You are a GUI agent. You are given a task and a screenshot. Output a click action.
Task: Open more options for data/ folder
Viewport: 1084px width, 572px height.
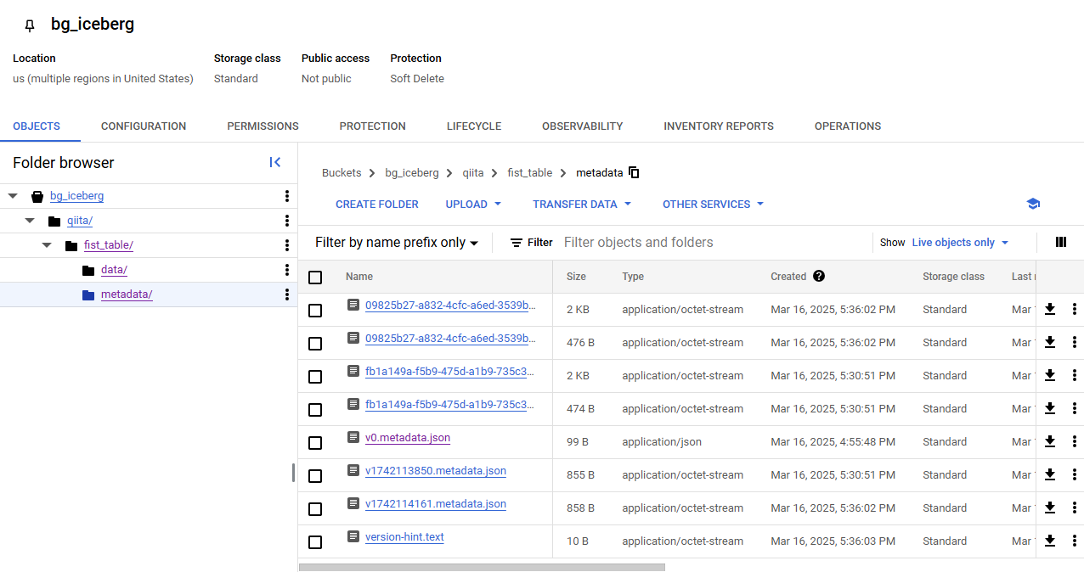click(287, 270)
